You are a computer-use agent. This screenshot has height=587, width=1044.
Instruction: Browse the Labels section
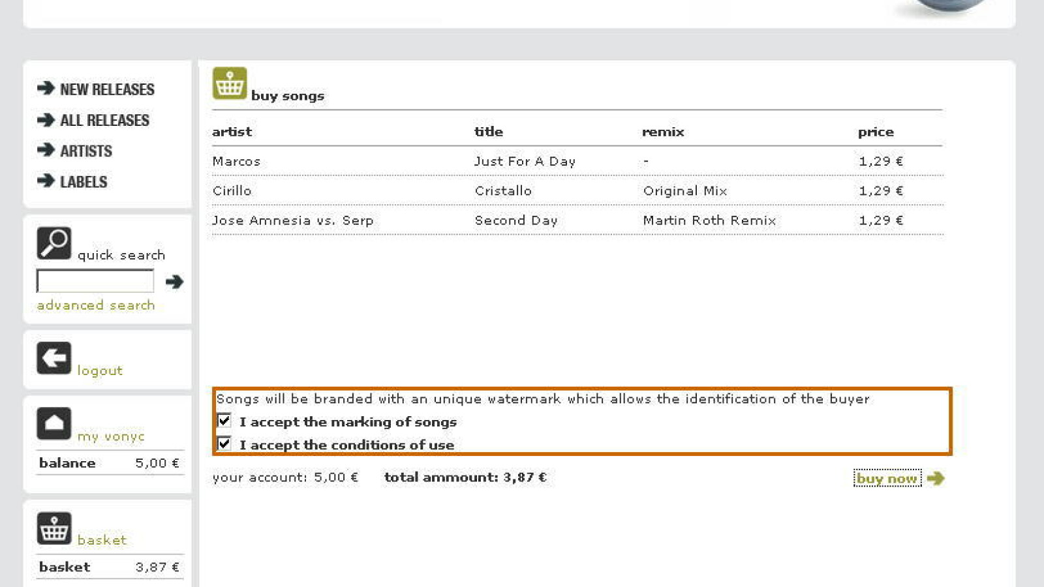tap(84, 182)
